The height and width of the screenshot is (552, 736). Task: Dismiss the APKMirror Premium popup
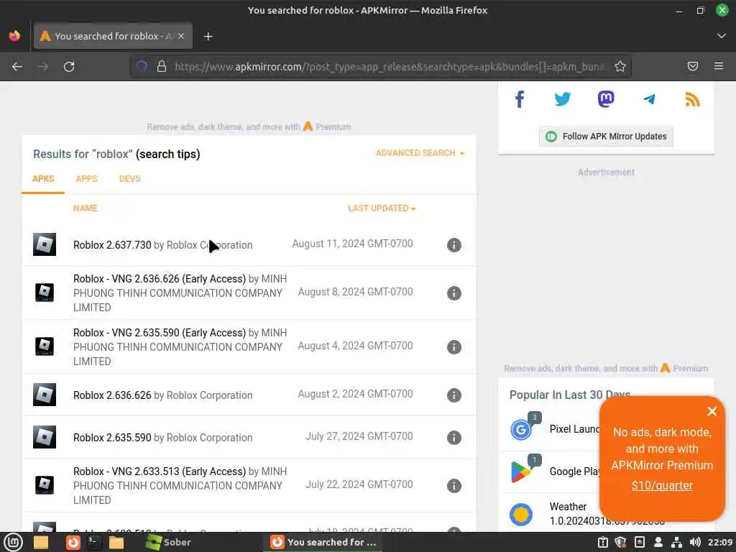coord(712,412)
